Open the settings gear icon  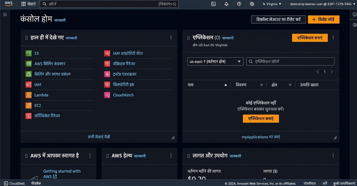252,4
